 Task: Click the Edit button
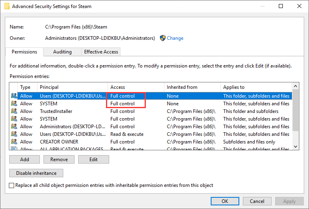(93, 159)
